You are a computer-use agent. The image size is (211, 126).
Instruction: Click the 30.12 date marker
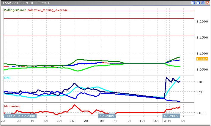(10, 116)
